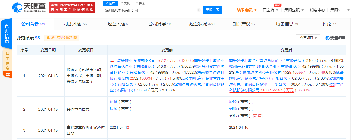Open 消息中心 in the top bar
351x140 pixels.
click(x=317, y=10)
